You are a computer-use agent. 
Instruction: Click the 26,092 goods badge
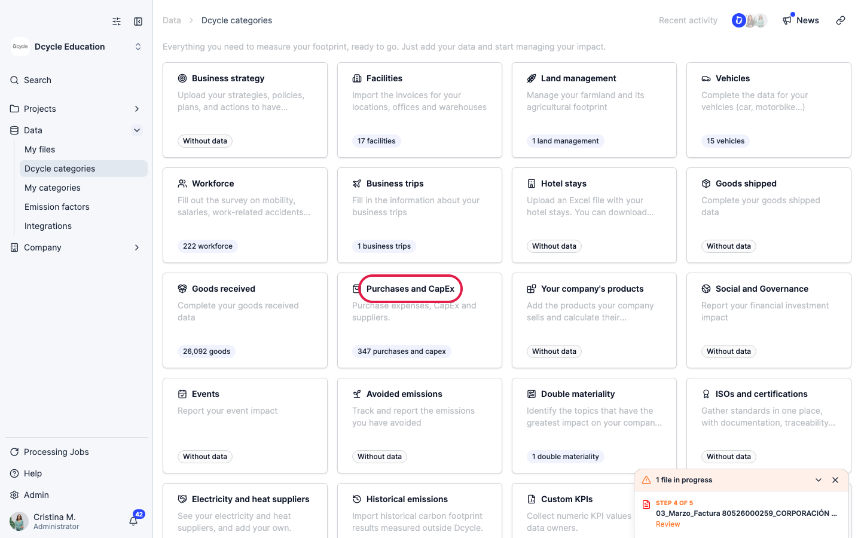coord(206,351)
